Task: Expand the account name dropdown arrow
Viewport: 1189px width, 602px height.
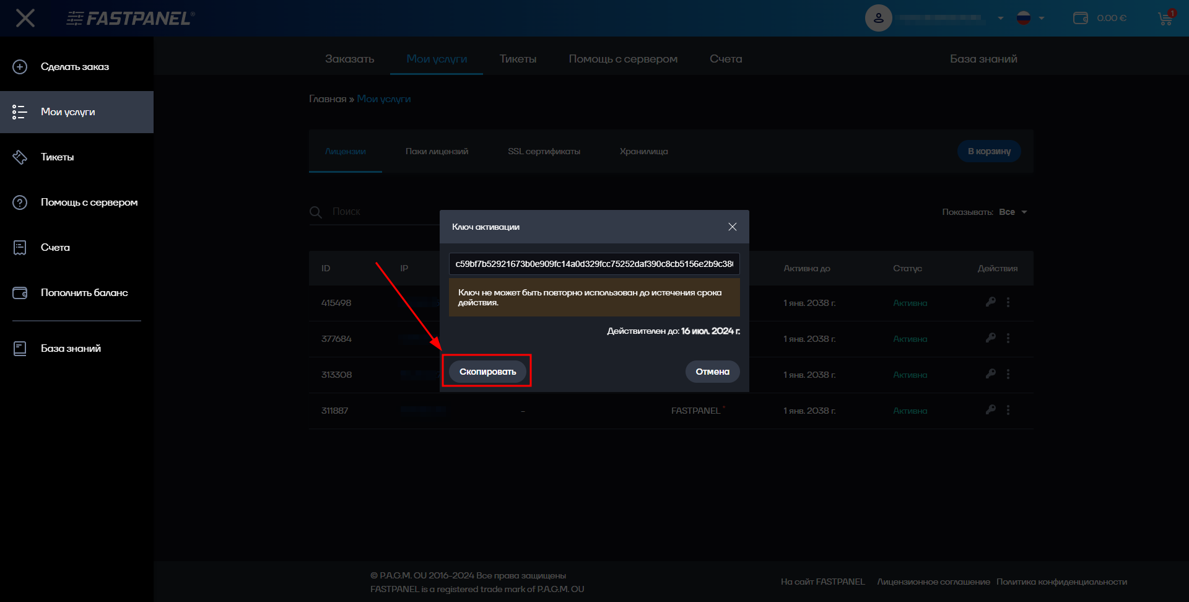Action: pyautogui.click(x=1000, y=18)
